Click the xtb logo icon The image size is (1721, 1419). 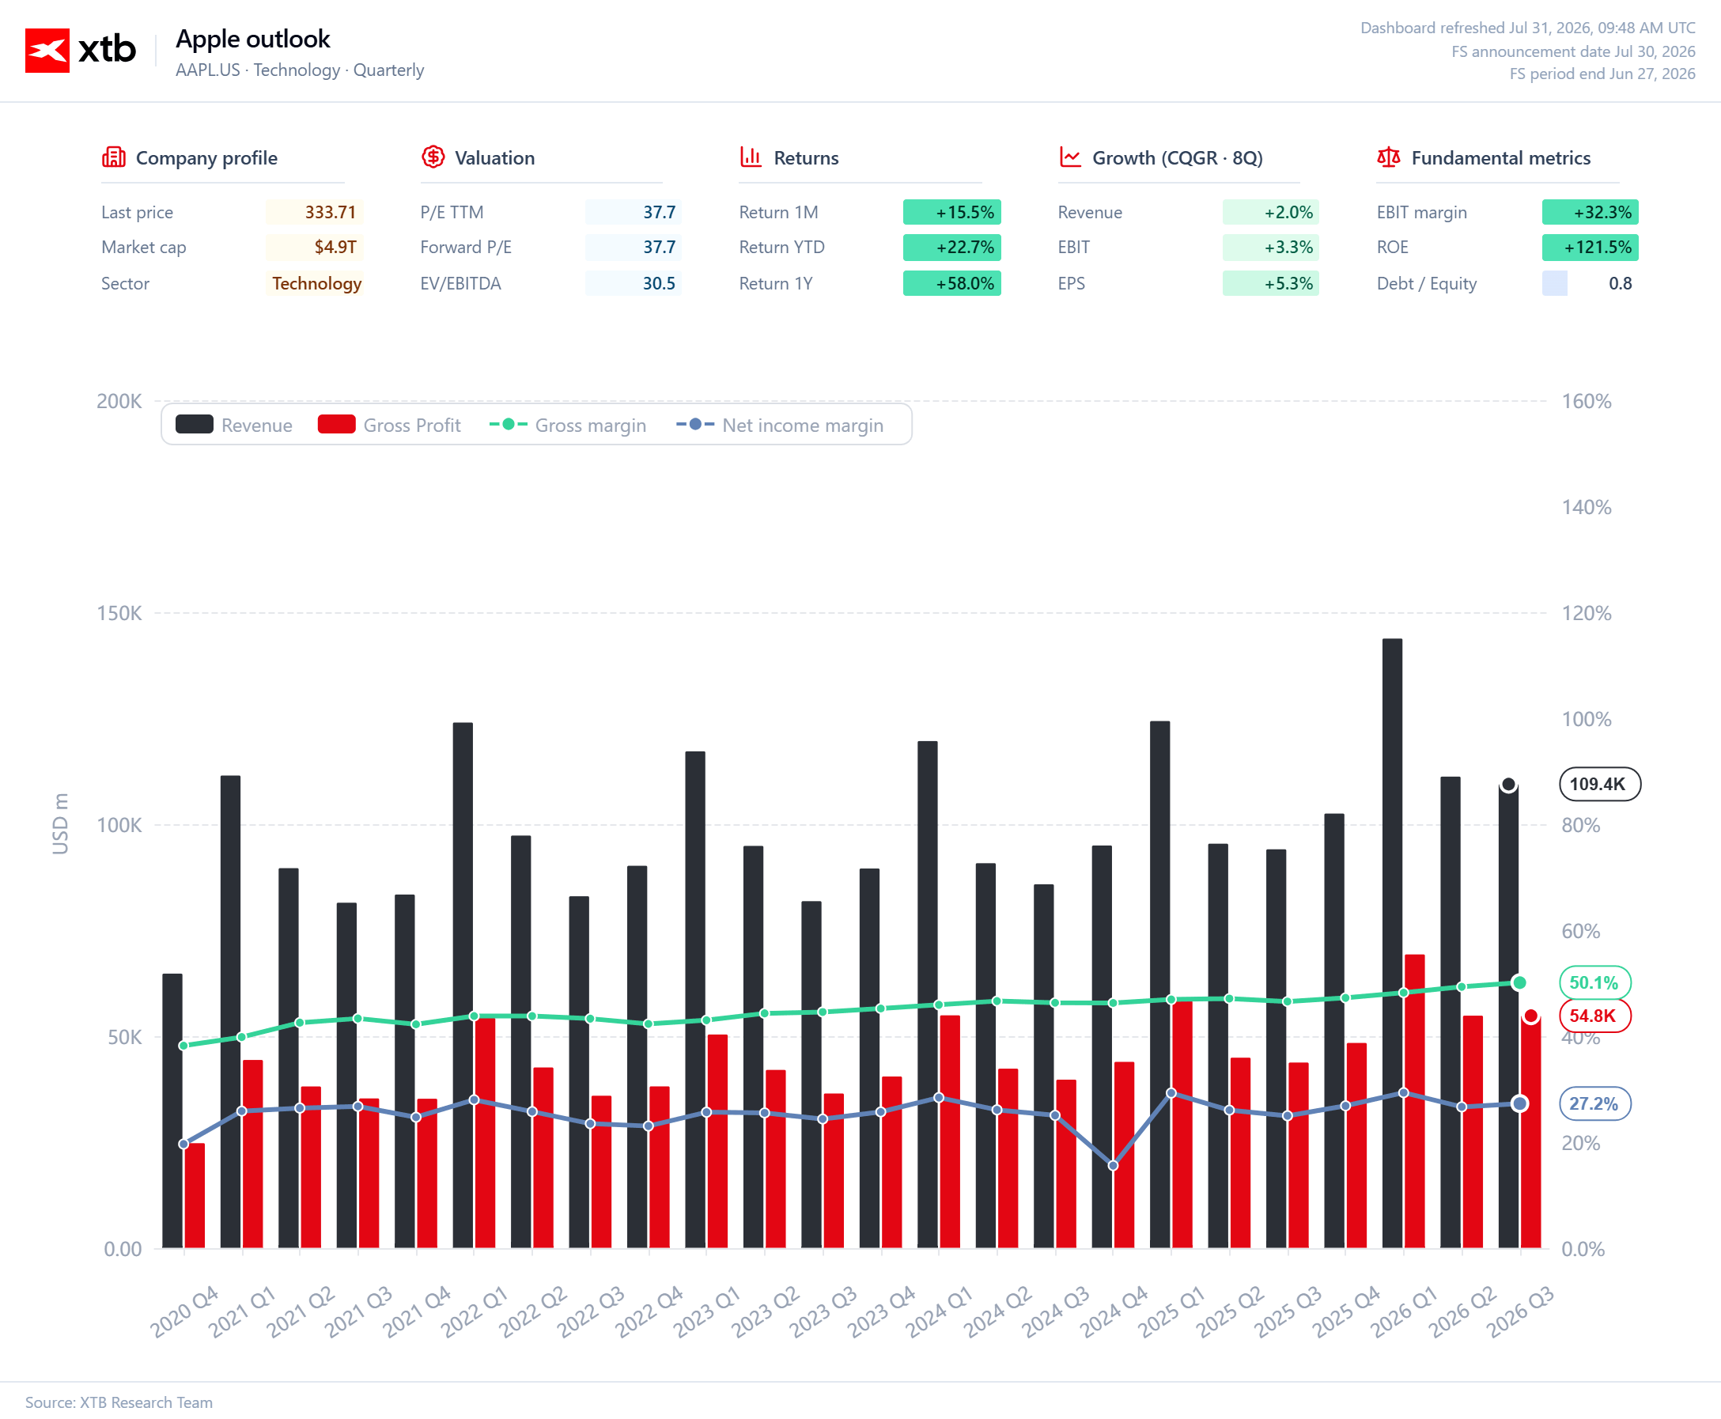pyautogui.click(x=47, y=51)
